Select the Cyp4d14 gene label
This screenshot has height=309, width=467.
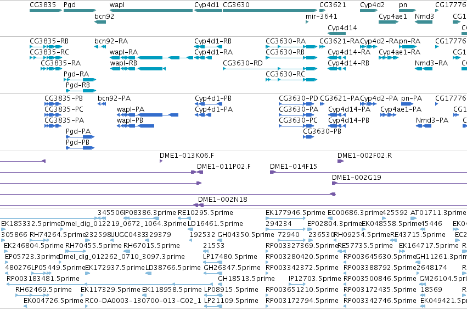(x=342, y=28)
